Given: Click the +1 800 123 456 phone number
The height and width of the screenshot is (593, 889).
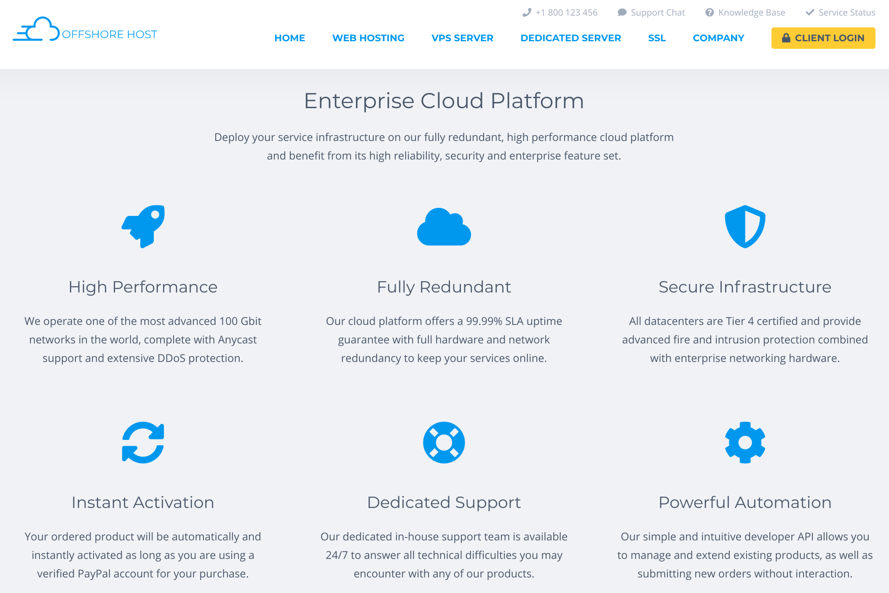Looking at the screenshot, I should click(566, 13).
